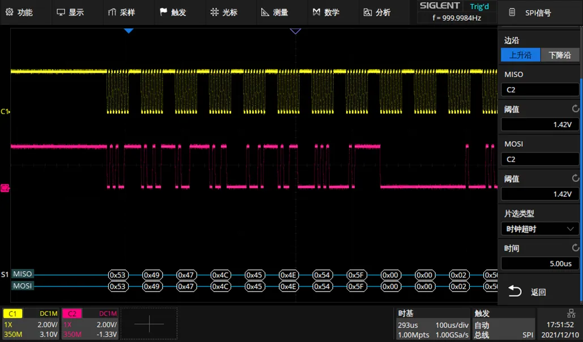Click the 5.00us time value field
Screen dimensions: 583x342
539,264
